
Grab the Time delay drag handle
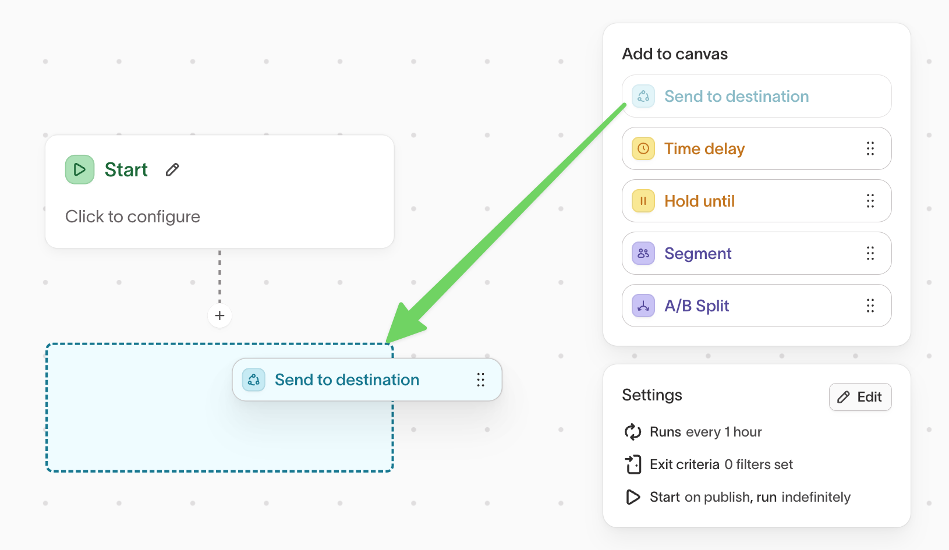(870, 148)
